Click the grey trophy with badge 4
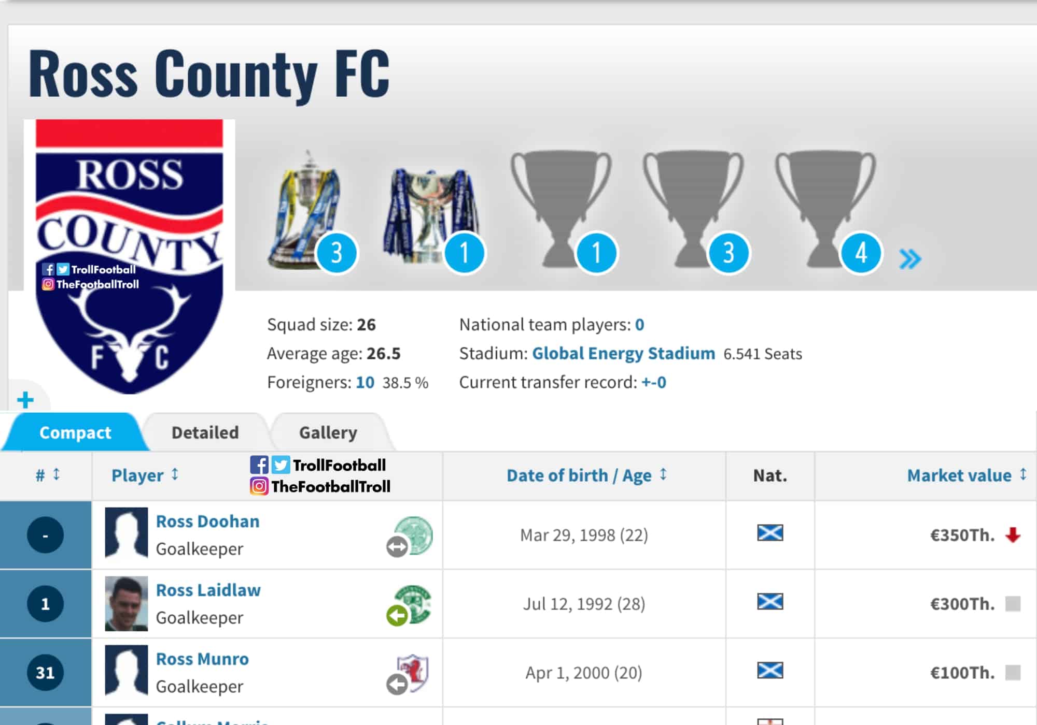1037x725 pixels. [825, 207]
